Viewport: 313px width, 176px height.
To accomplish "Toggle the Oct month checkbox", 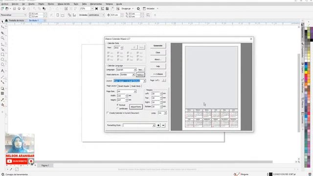I will tap(138, 53).
